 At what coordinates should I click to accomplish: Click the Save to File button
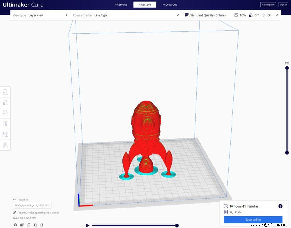[253, 220]
